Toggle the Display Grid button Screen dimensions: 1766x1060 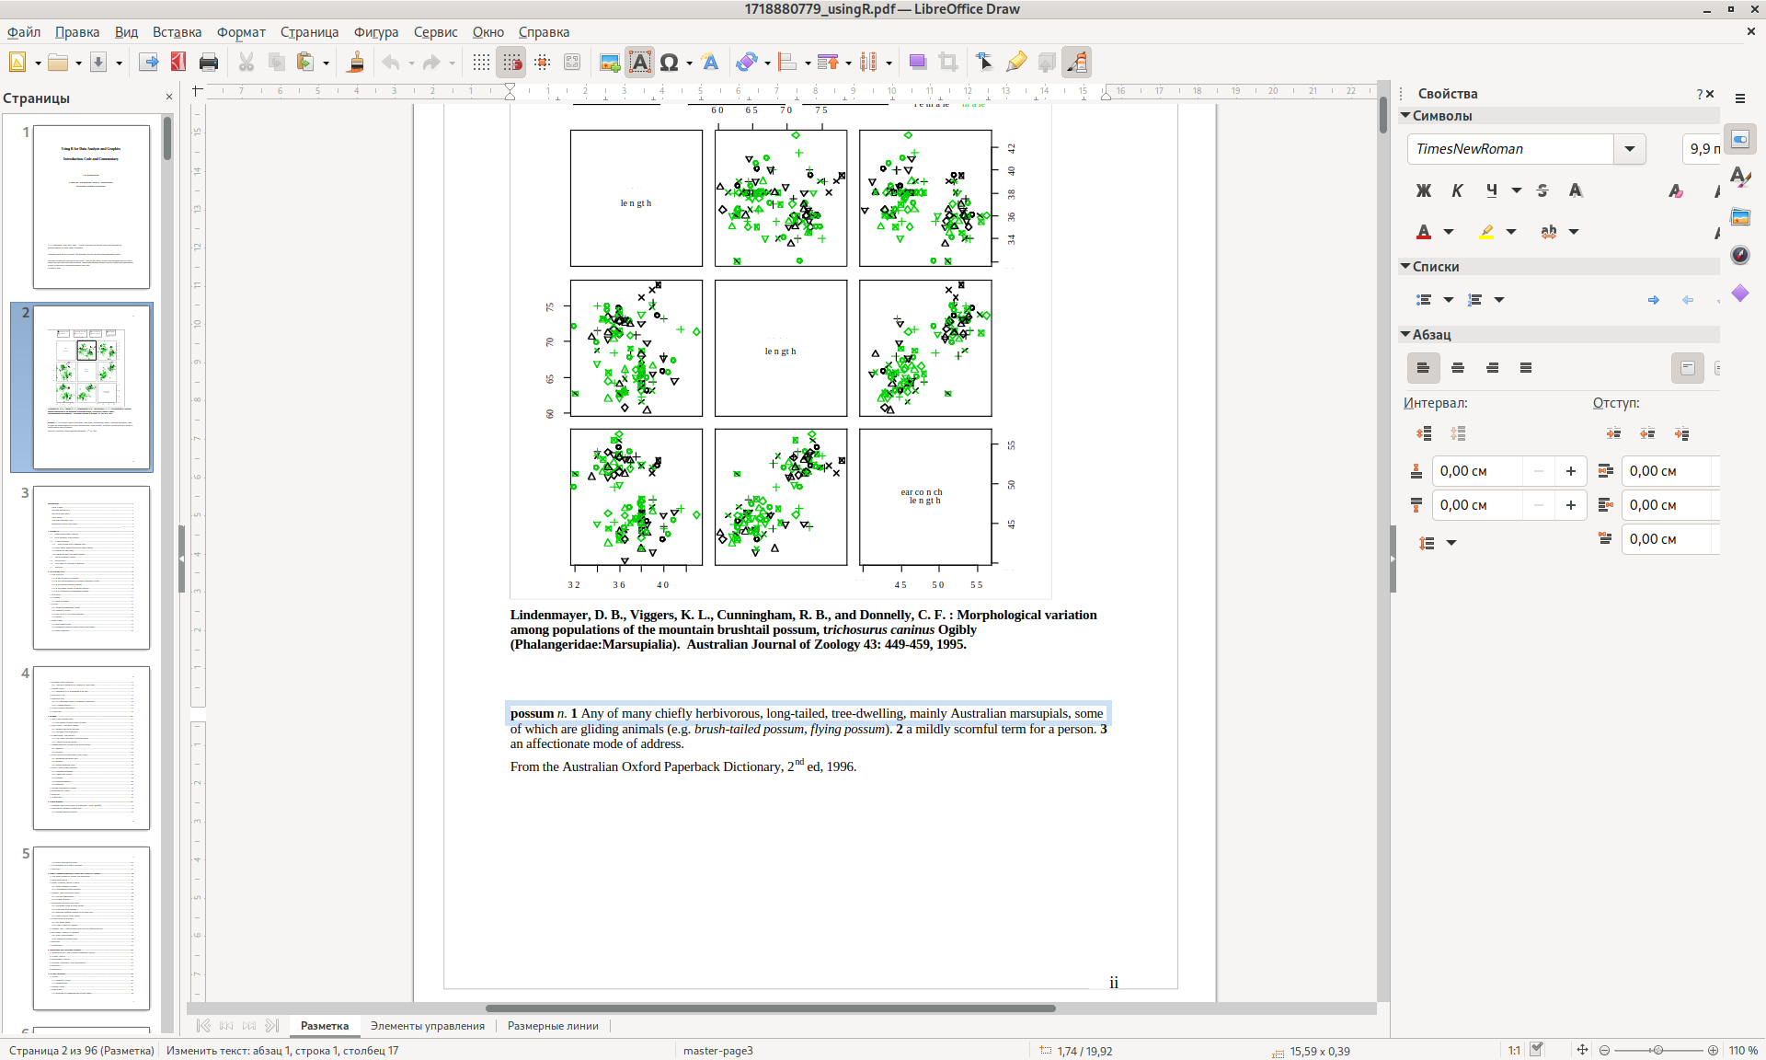[x=481, y=62]
